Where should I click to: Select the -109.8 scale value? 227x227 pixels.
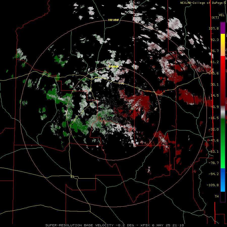[x=213, y=185]
